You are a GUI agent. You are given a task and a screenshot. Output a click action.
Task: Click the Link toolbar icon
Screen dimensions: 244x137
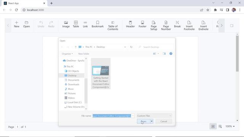click(x=85, y=24)
